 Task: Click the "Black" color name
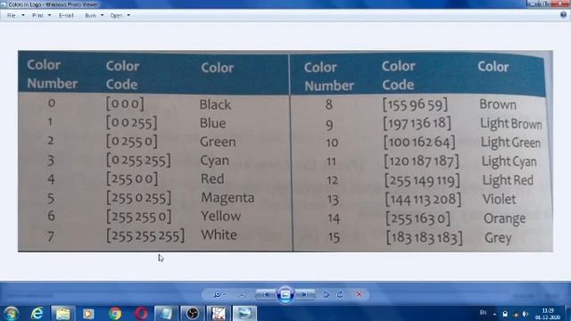coord(215,105)
